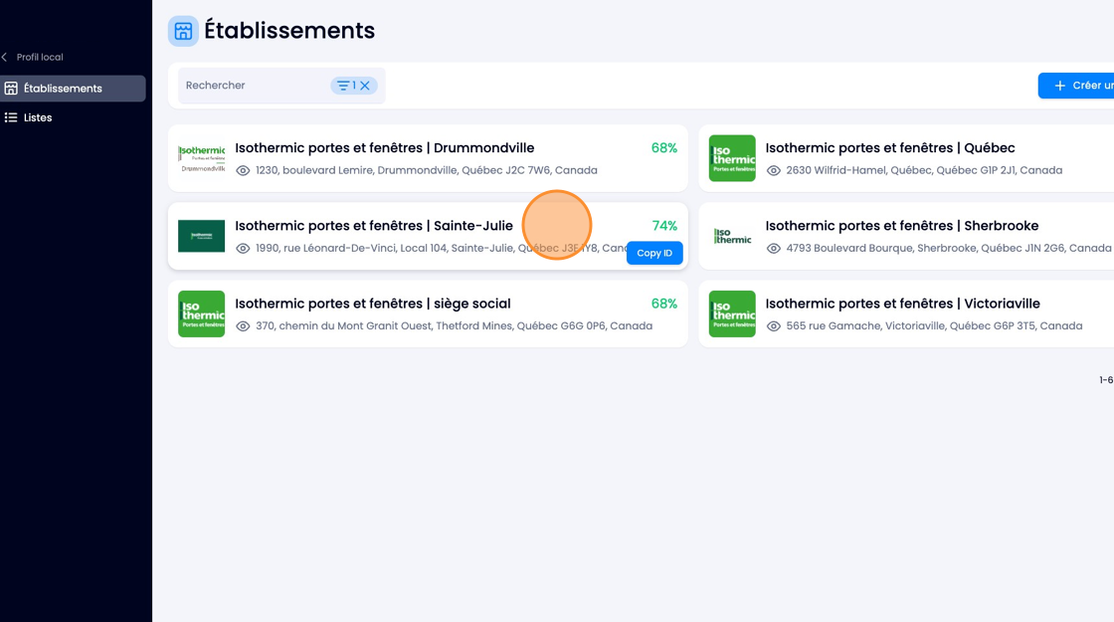Click the 68% score on siège social
This screenshot has width=1114, height=622.
pos(664,304)
